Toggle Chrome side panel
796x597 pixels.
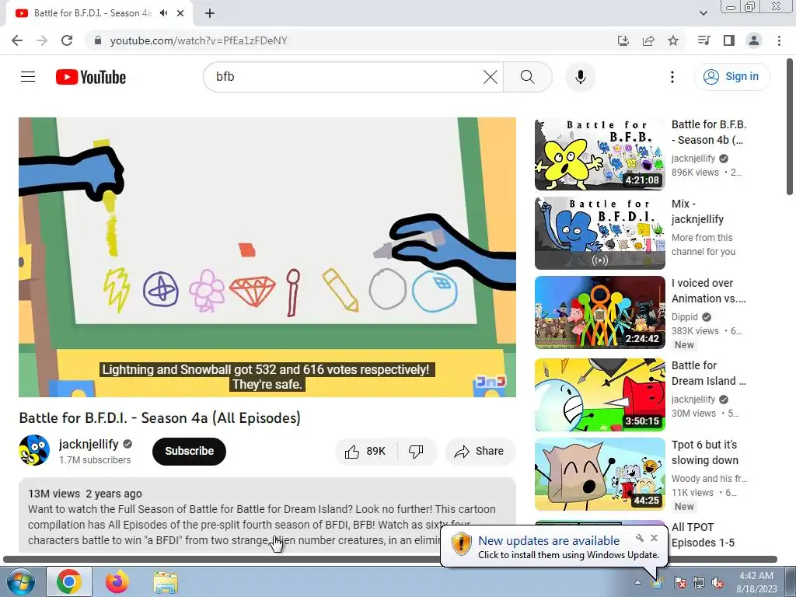(729, 40)
